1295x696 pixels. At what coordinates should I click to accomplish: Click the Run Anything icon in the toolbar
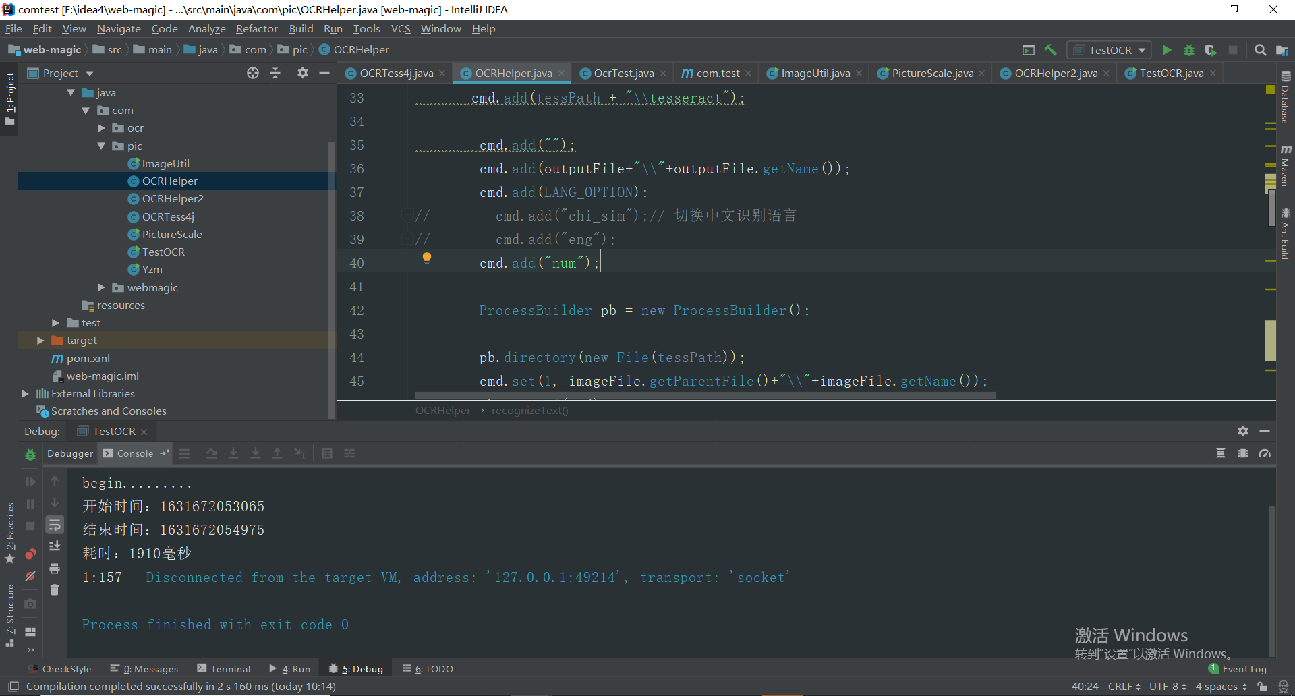click(1029, 50)
